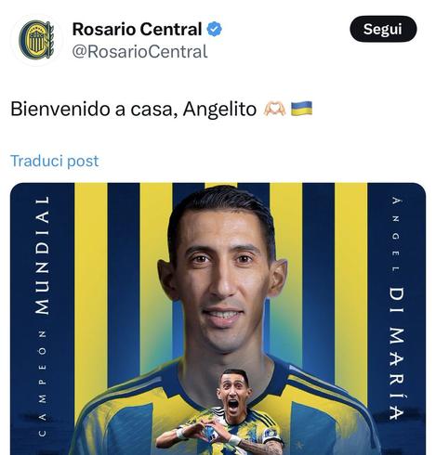Click the word MUNDIAL on the poster
436x455 pixels.
point(43,255)
